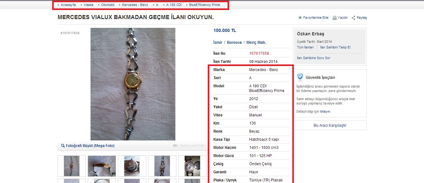Viewport: 424px width, 183px height.
Task: Click the İzmir location link
Action: 218,43
